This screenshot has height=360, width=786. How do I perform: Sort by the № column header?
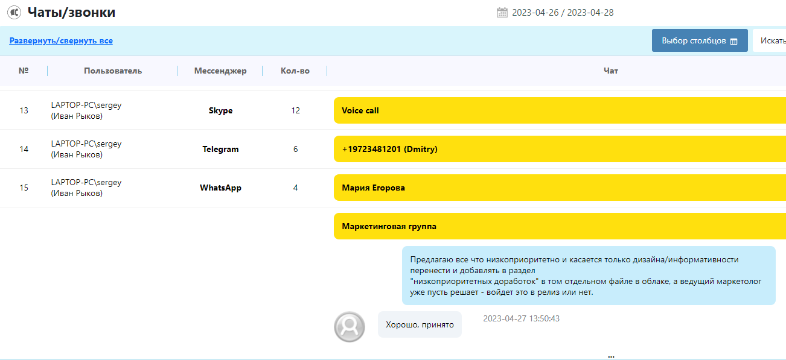click(x=24, y=71)
